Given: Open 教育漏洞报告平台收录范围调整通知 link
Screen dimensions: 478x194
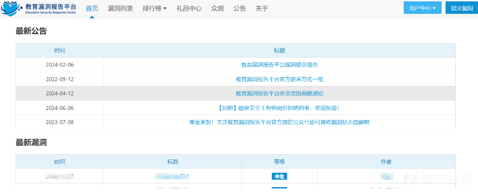Looking at the screenshot, I should click(x=280, y=93).
